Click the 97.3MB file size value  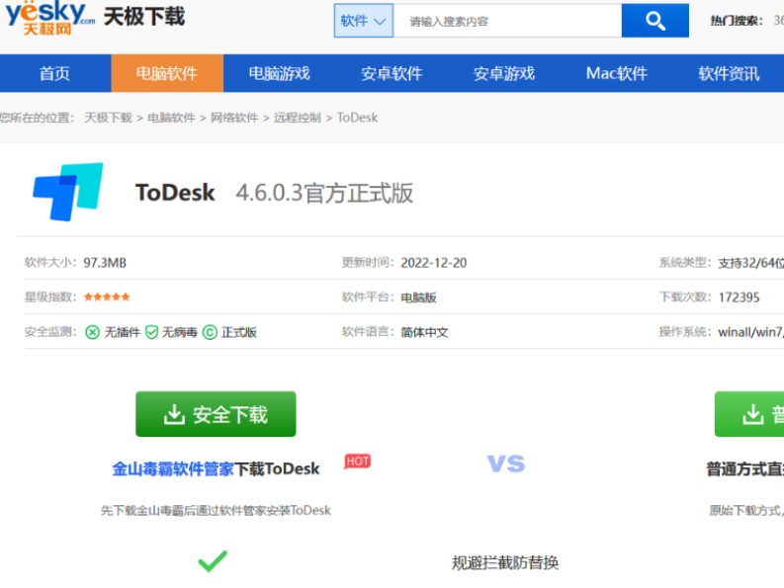pyautogui.click(x=105, y=263)
